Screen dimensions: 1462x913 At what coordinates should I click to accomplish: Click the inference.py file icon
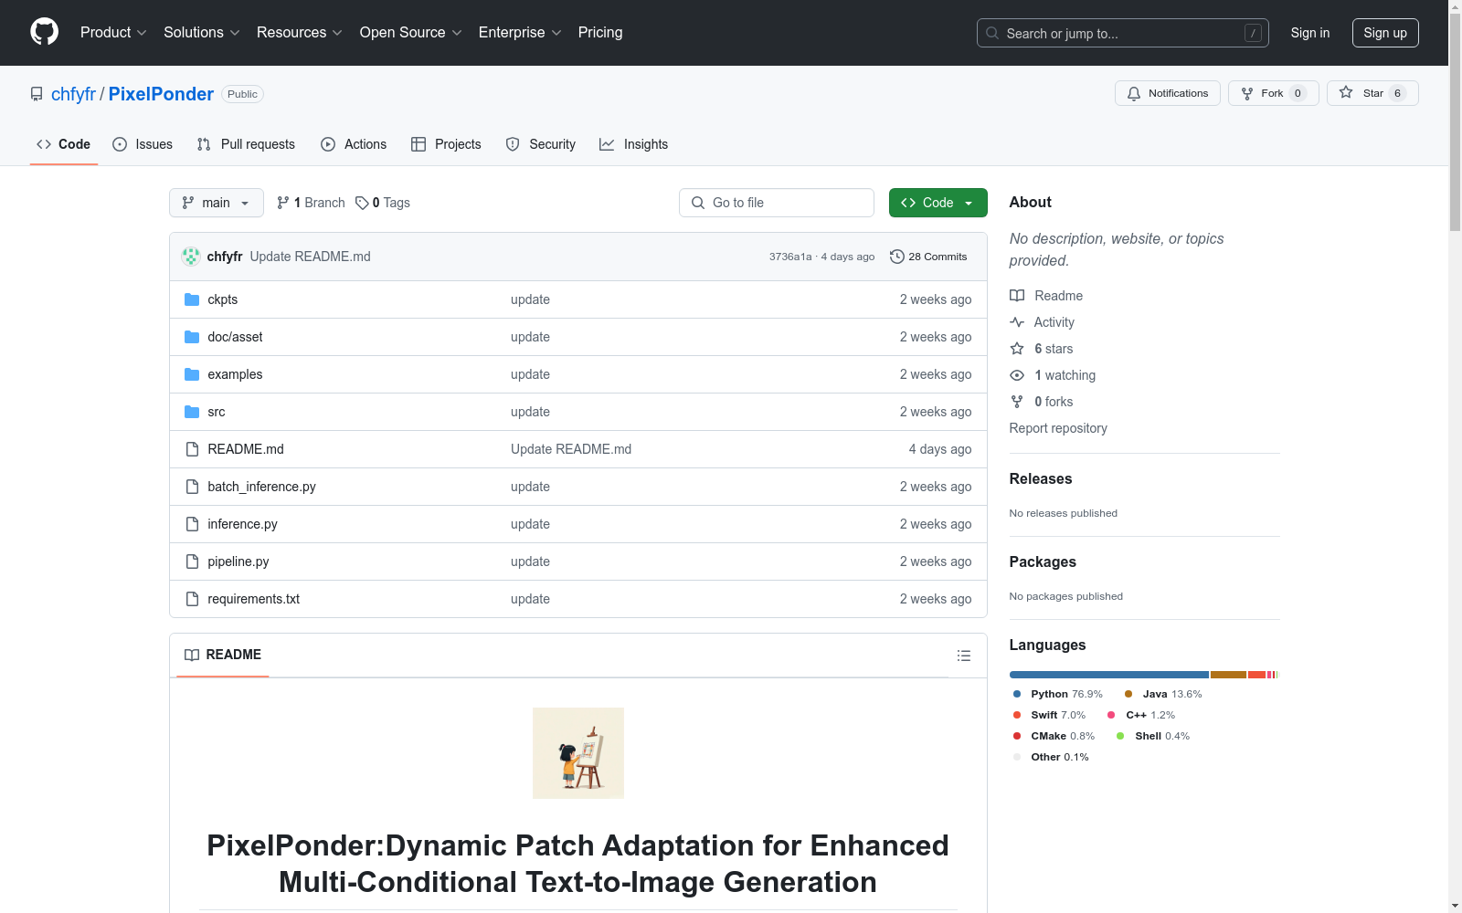192,524
